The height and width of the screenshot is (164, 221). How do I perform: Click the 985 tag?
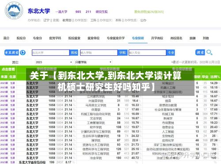(x=78, y=12)
